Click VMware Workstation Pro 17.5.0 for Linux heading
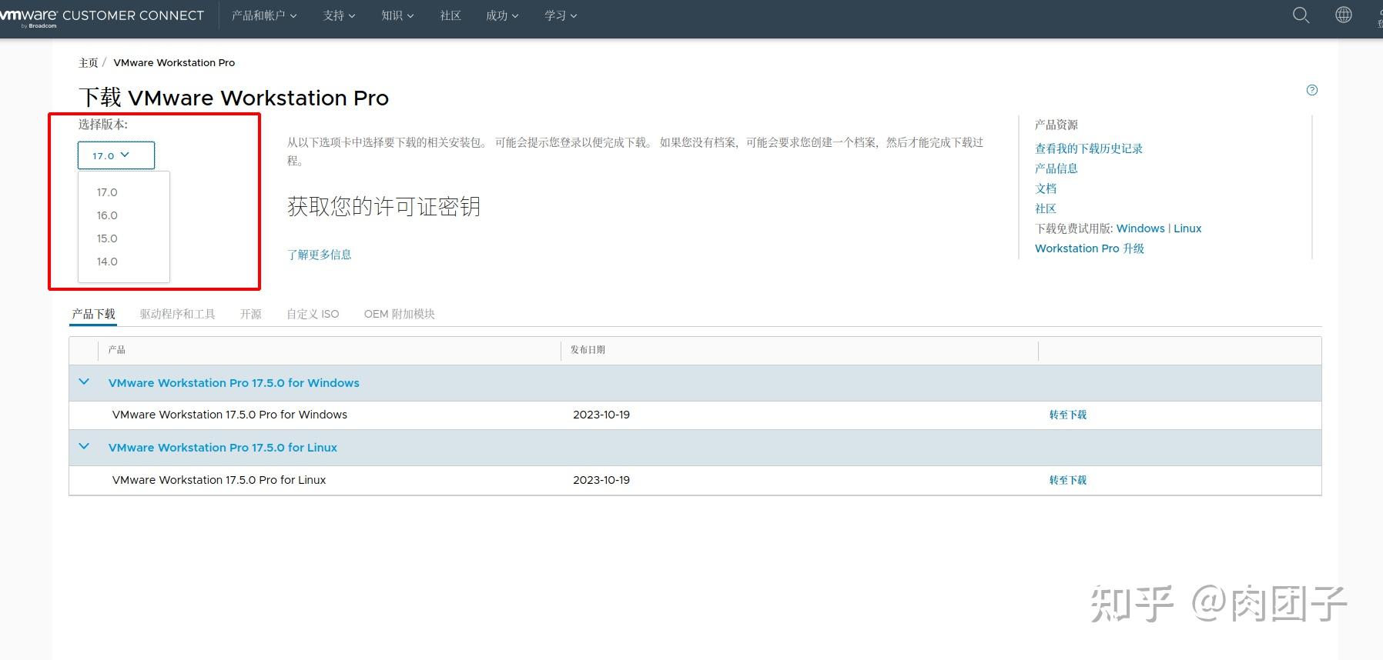Viewport: 1383px width, 660px height. 223,448
